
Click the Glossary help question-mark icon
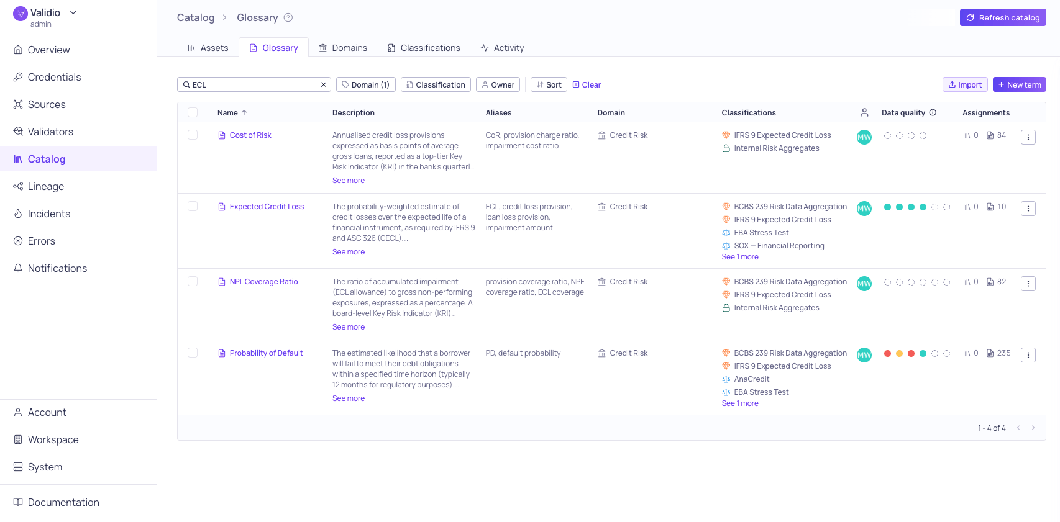tap(288, 17)
